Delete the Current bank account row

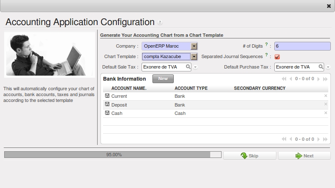pos(325,96)
